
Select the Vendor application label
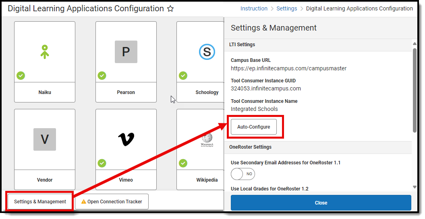pyautogui.click(x=45, y=180)
